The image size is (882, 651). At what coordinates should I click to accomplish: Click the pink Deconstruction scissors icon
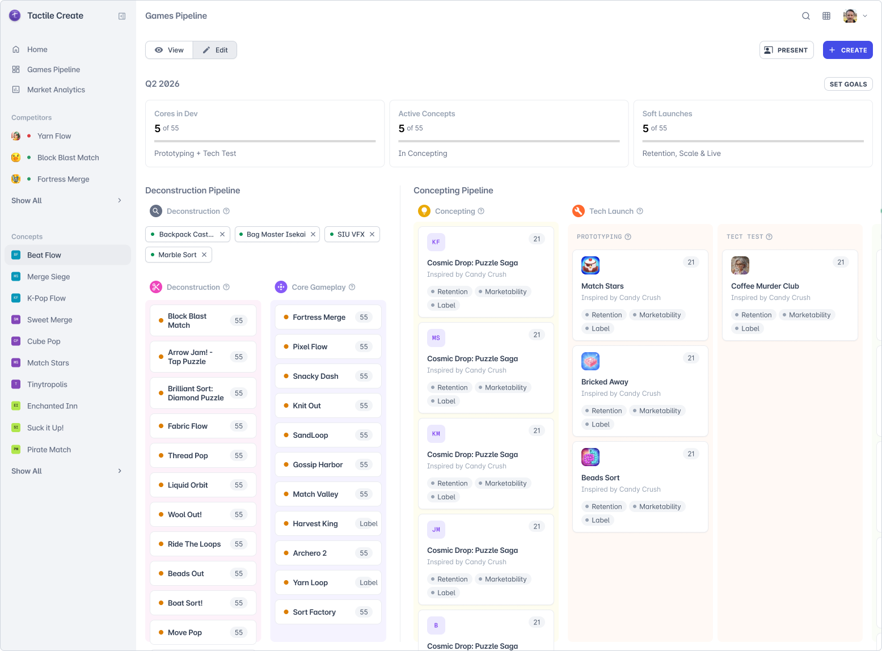pos(156,287)
